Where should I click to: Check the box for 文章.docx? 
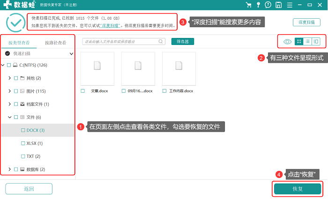coord(83,91)
